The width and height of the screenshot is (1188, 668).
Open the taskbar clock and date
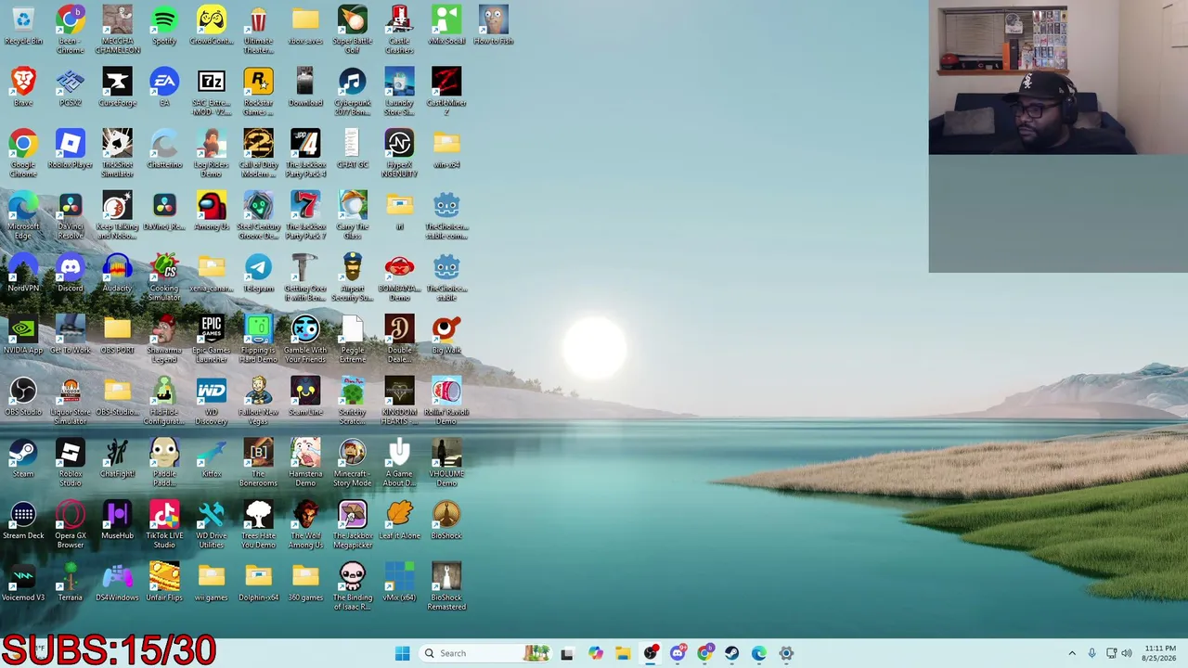(1160, 653)
